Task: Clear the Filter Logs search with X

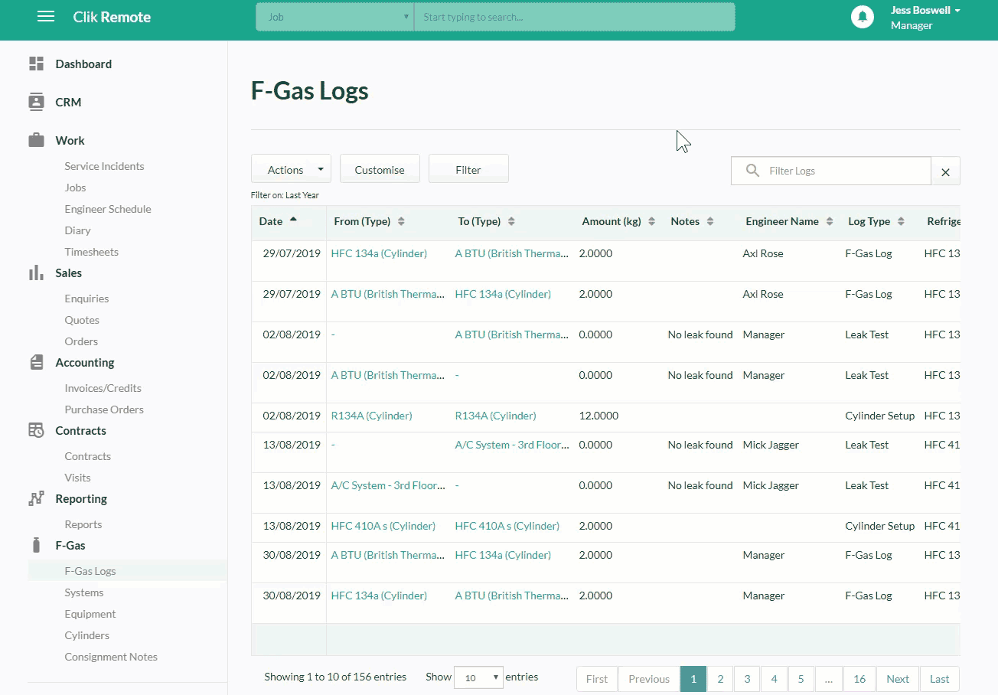Action: pyautogui.click(x=945, y=171)
